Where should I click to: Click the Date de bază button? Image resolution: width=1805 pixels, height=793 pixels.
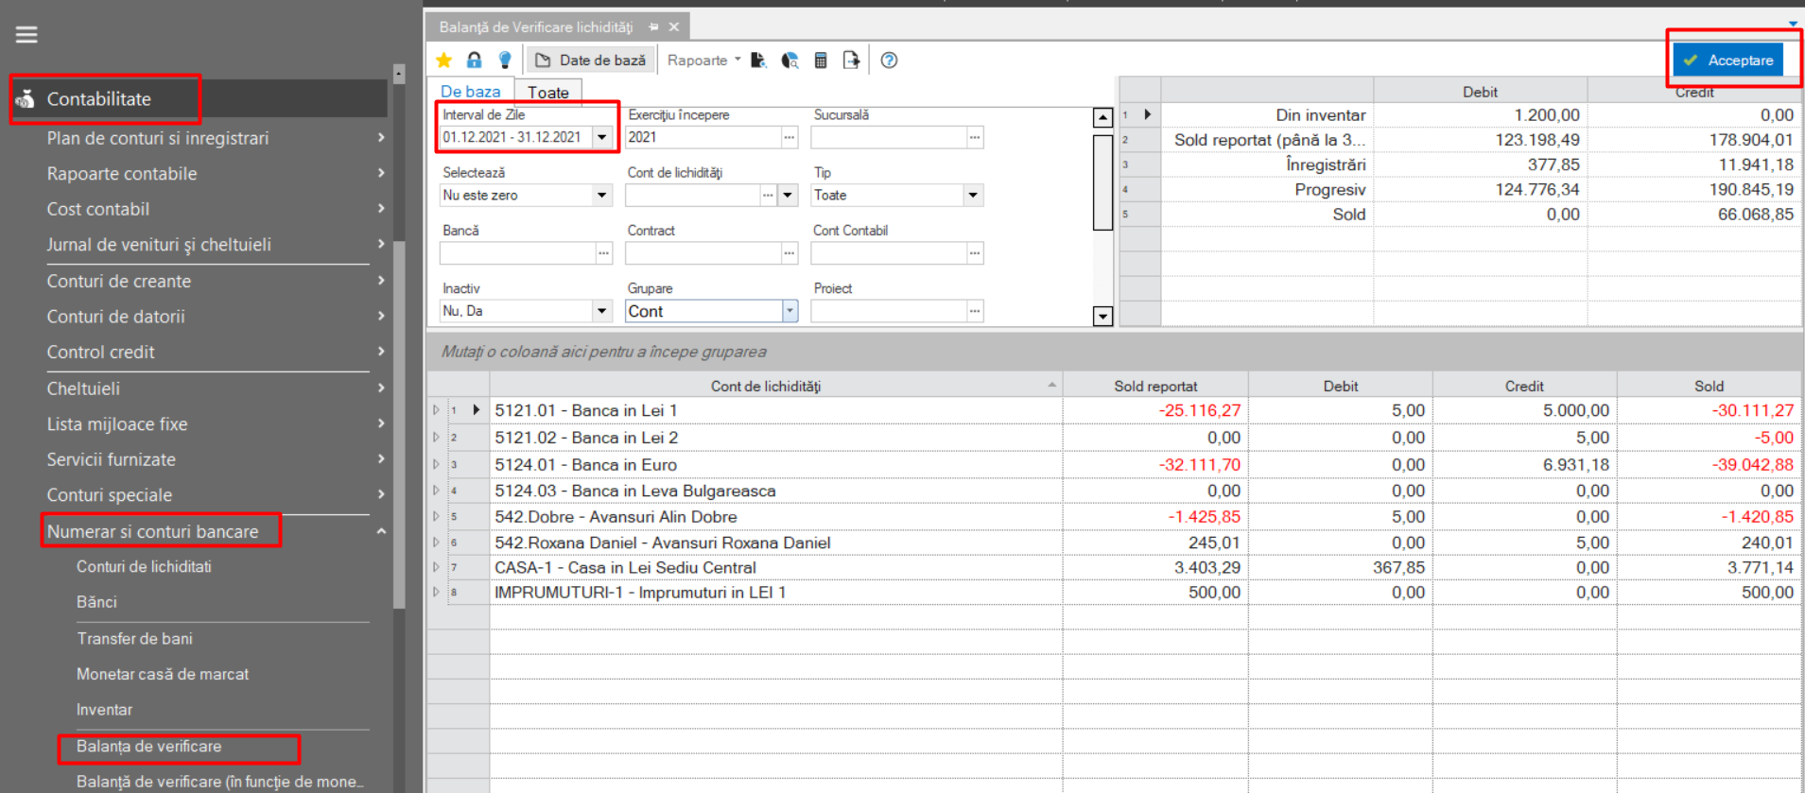pos(591,60)
